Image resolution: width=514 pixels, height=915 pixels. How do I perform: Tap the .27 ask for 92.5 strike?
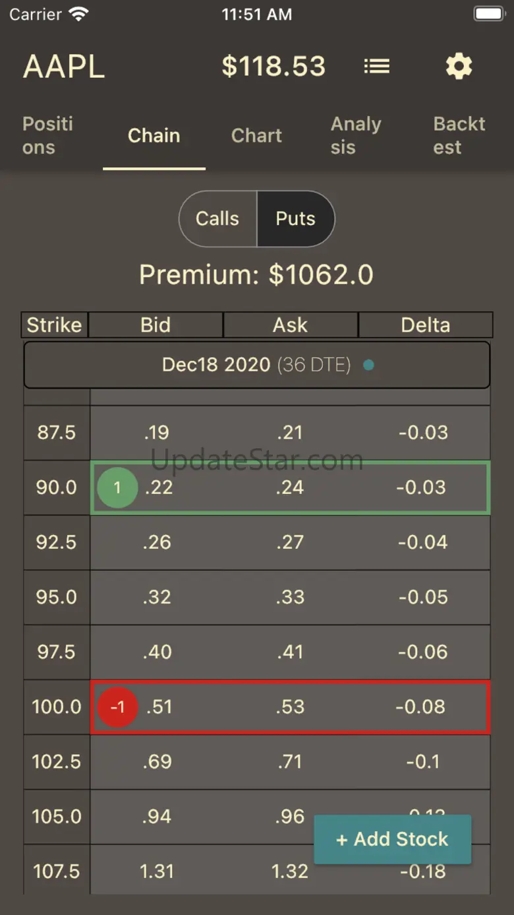click(290, 542)
